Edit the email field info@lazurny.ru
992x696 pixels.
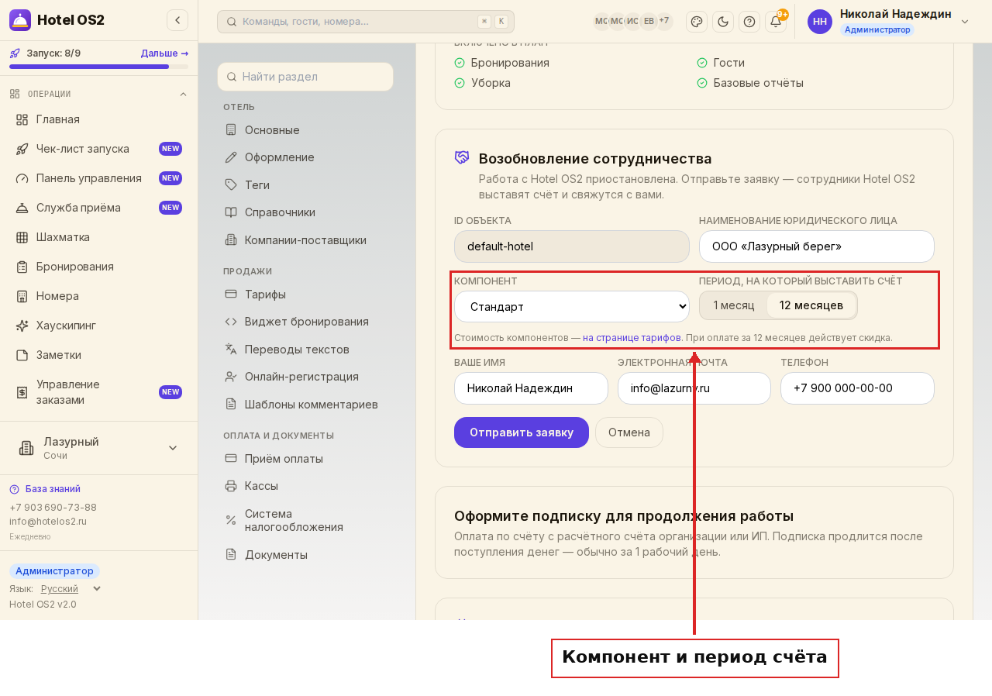tap(694, 388)
